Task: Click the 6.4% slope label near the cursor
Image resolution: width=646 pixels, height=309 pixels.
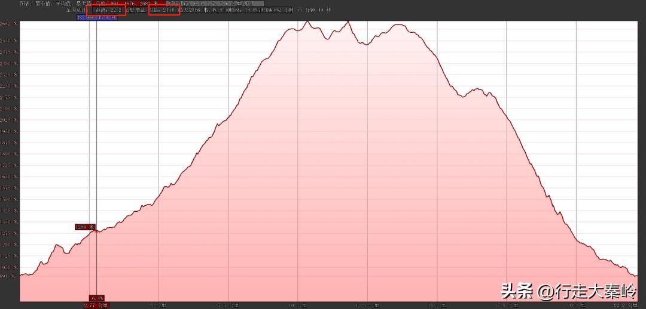Action: point(97,298)
